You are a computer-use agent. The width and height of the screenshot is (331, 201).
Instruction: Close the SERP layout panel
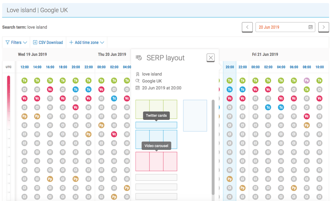(210, 58)
